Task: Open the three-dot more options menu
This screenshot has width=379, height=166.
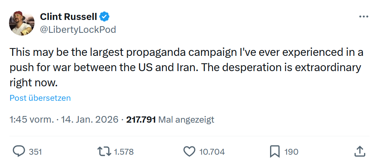Action: click(364, 17)
